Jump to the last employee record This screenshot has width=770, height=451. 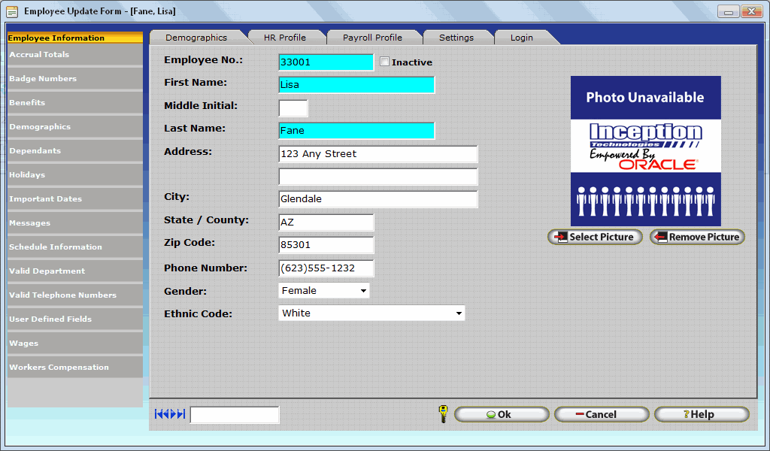pos(182,414)
